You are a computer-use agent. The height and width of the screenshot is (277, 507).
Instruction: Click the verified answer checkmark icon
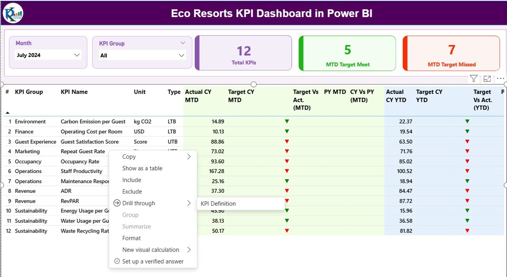point(117,261)
